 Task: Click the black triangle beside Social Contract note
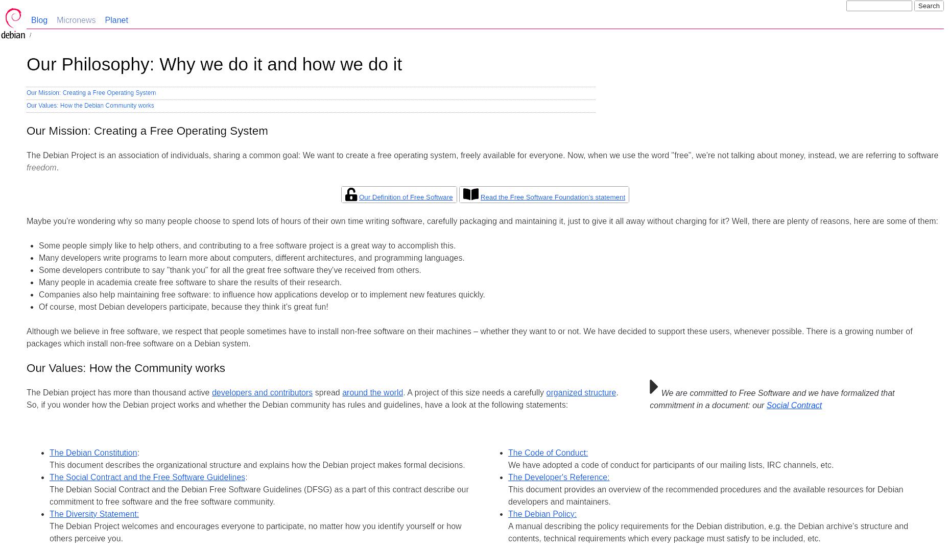[654, 387]
